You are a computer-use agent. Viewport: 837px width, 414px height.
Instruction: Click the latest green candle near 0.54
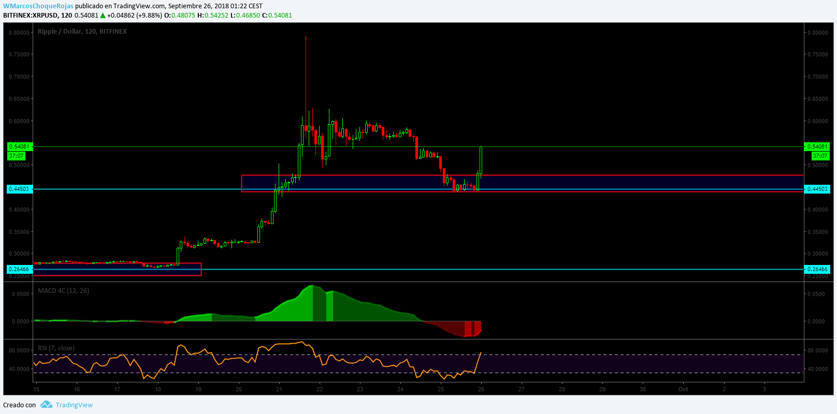tap(481, 160)
